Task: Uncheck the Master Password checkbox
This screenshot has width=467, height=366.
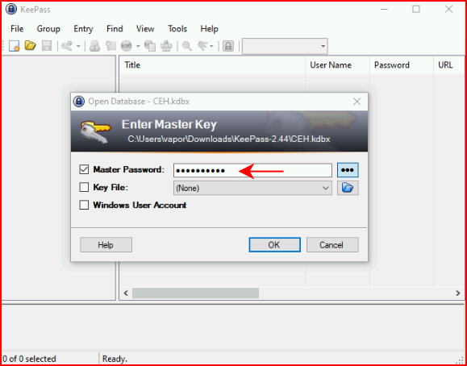Action: [x=84, y=170]
